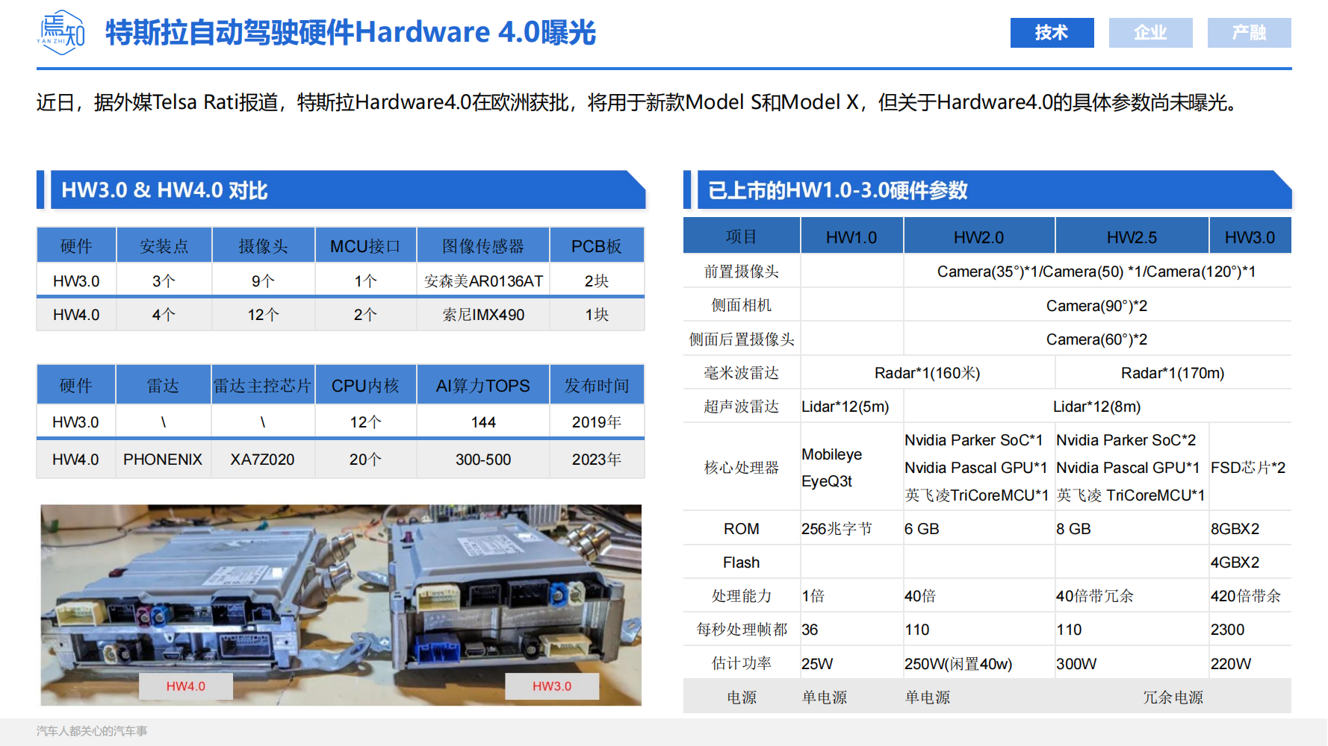Viewport: 1328px width, 746px height.
Task: Click the HW2.0 column header
Action: tap(979, 236)
